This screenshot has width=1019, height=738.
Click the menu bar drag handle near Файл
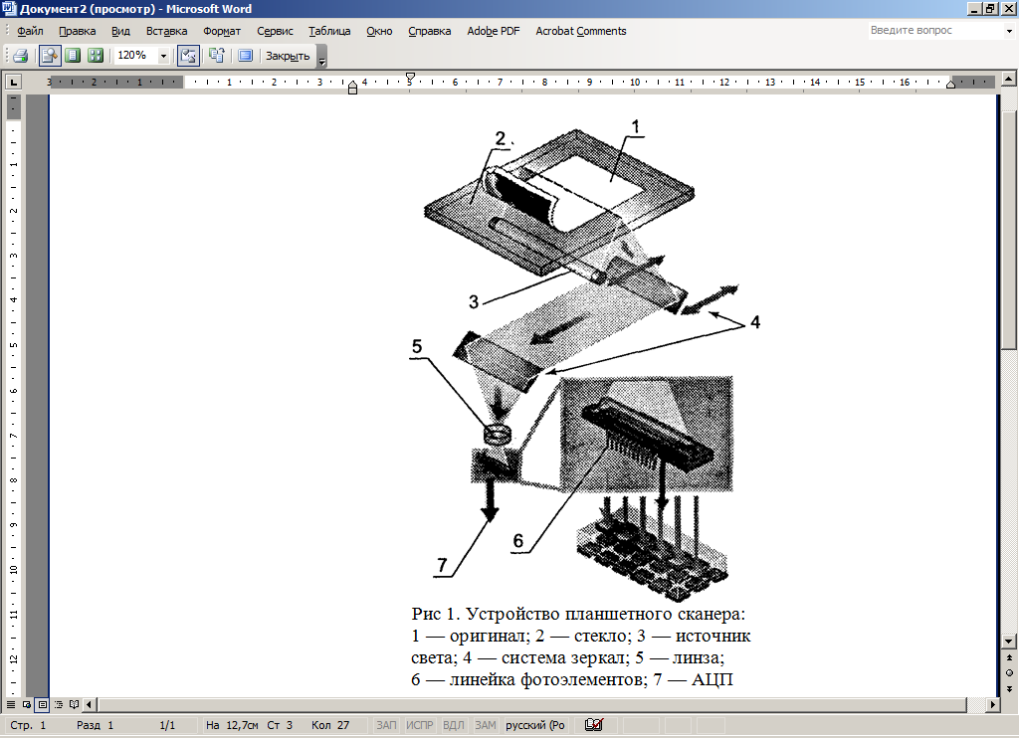6,31
